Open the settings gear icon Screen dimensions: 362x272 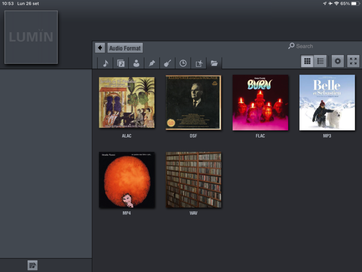338,61
